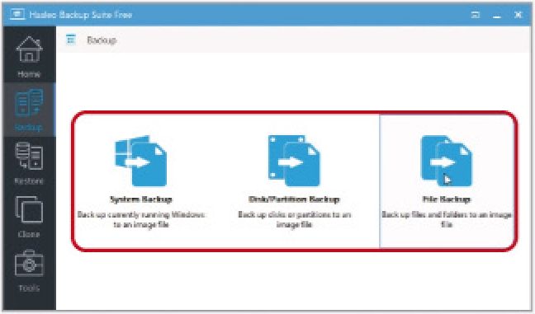The height and width of the screenshot is (314, 535).
Task: Click 'Back up disks or partitions' description
Action: tap(294, 219)
